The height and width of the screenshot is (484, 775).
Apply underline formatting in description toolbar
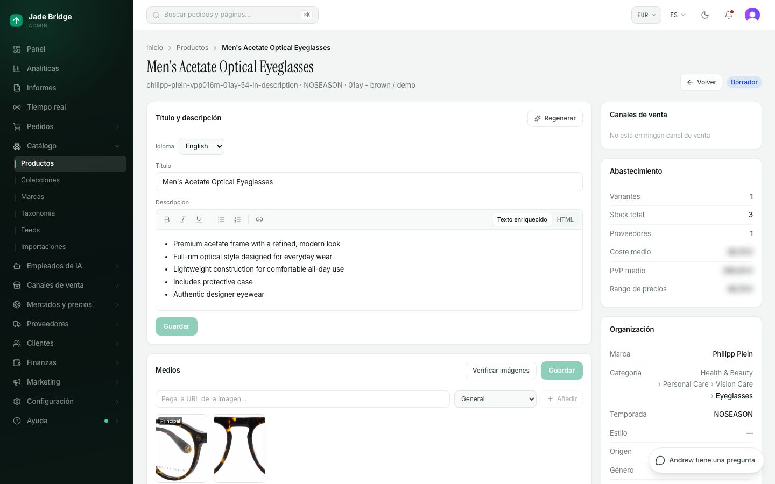199,219
